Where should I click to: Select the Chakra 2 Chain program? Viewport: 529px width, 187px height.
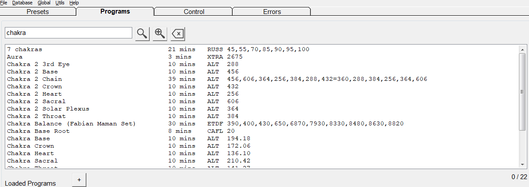coord(34,79)
